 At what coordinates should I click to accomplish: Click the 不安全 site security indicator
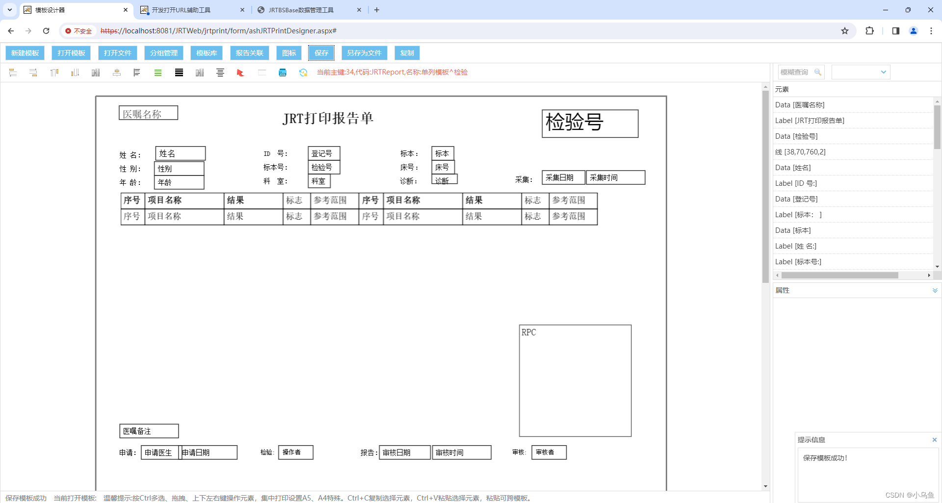(78, 31)
